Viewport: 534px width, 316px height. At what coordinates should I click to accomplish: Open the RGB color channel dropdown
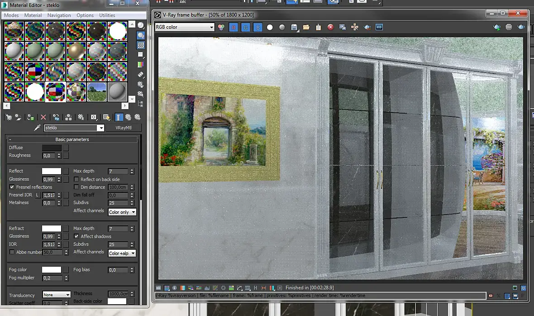pyautogui.click(x=184, y=27)
